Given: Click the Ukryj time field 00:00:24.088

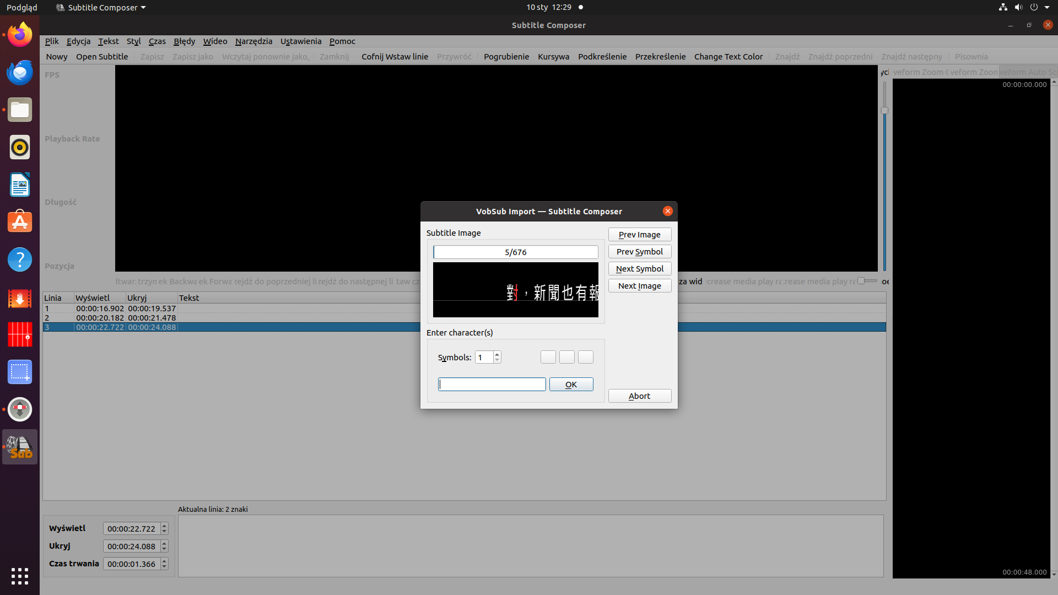Looking at the screenshot, I should [x=132, y=547].
